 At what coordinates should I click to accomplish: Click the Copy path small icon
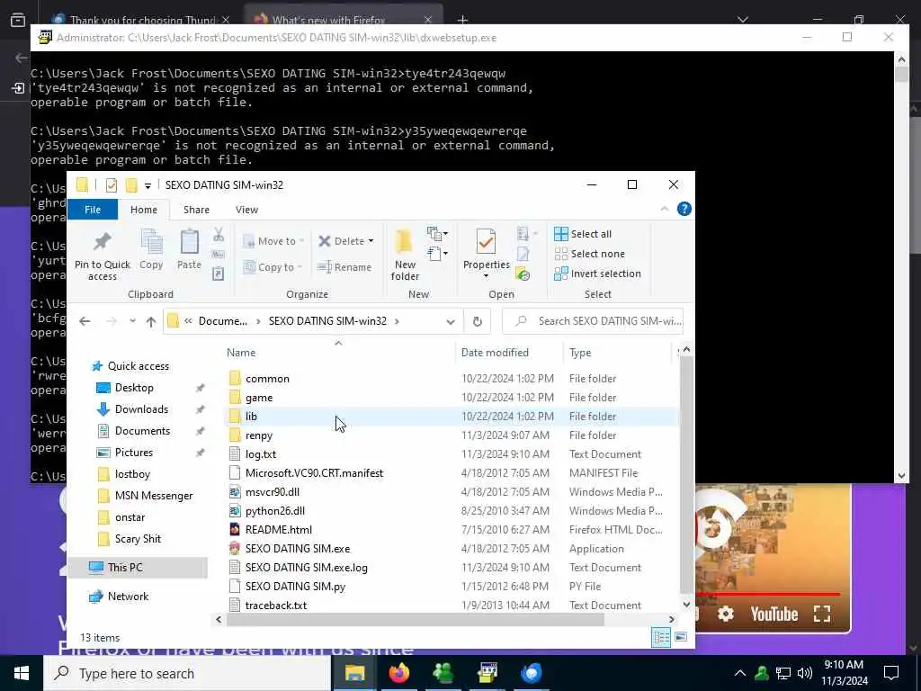[x=219, y=255]
